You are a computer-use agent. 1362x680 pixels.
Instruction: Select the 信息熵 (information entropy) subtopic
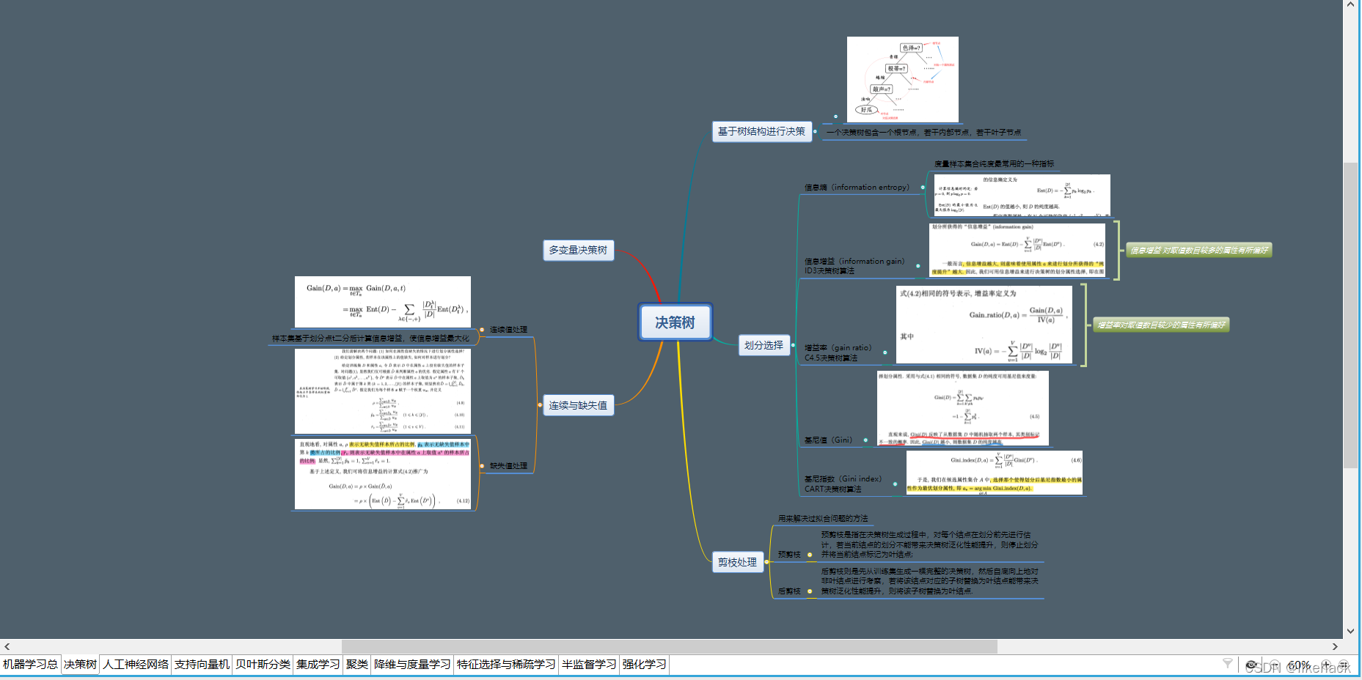(x=857, y=188)
